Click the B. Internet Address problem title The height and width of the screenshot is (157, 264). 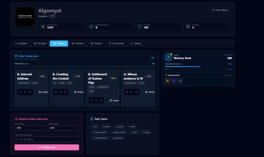[25, 76]
